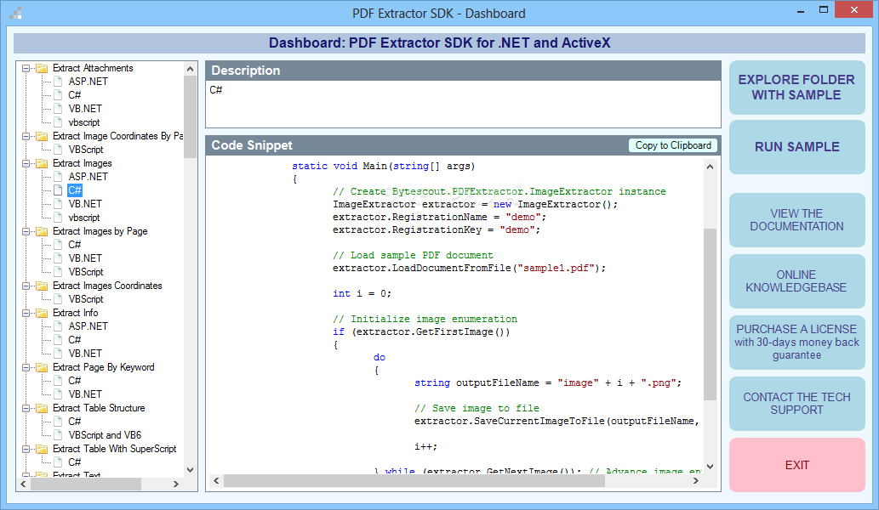Click the tree panel vertical scrollbar thumb
The height and width of the screenshot is (510, 879).
(x=190, y=116)
